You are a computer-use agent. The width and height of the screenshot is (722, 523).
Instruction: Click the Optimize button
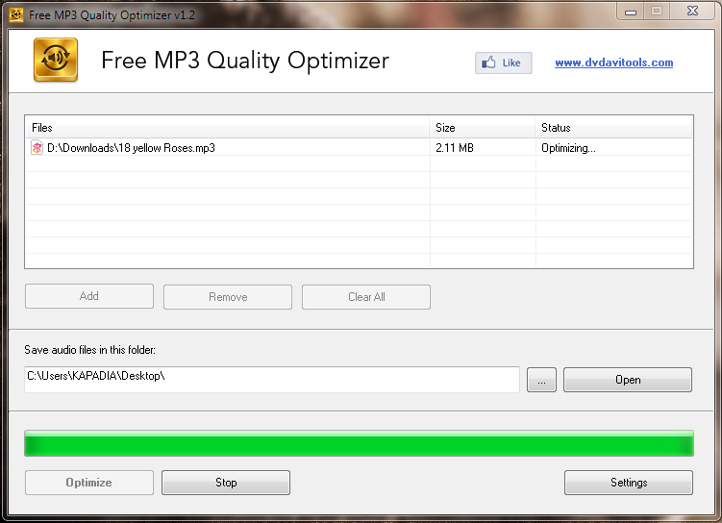click(89, 483)
